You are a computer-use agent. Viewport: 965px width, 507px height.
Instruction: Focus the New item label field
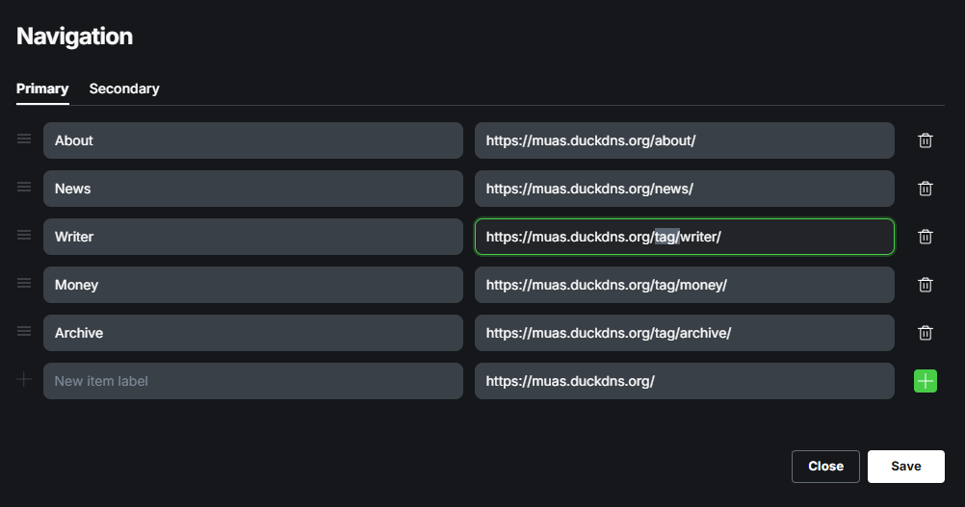252,381
